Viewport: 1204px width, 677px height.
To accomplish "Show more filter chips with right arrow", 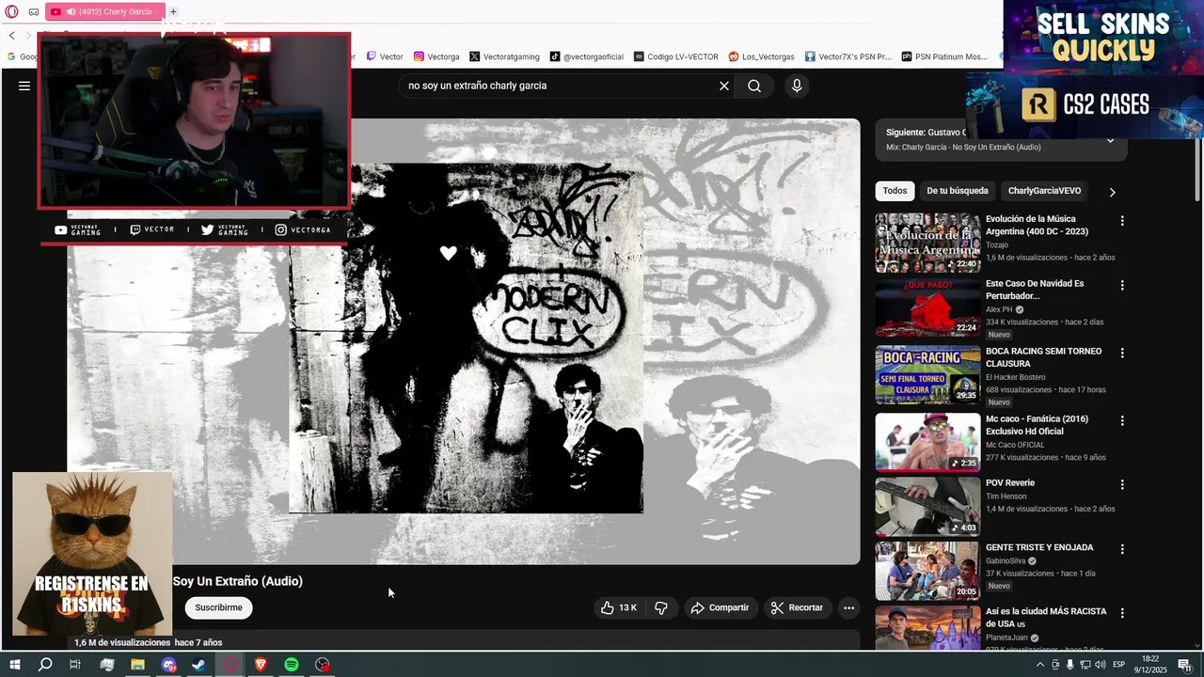I will point(1112,192).
